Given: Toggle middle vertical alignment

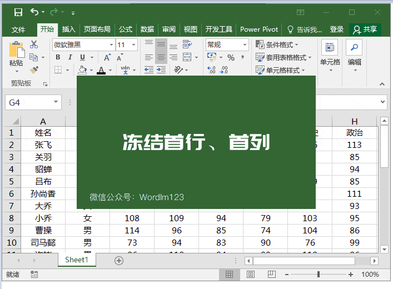Looking at the screenshot, I should click(161, 44).
